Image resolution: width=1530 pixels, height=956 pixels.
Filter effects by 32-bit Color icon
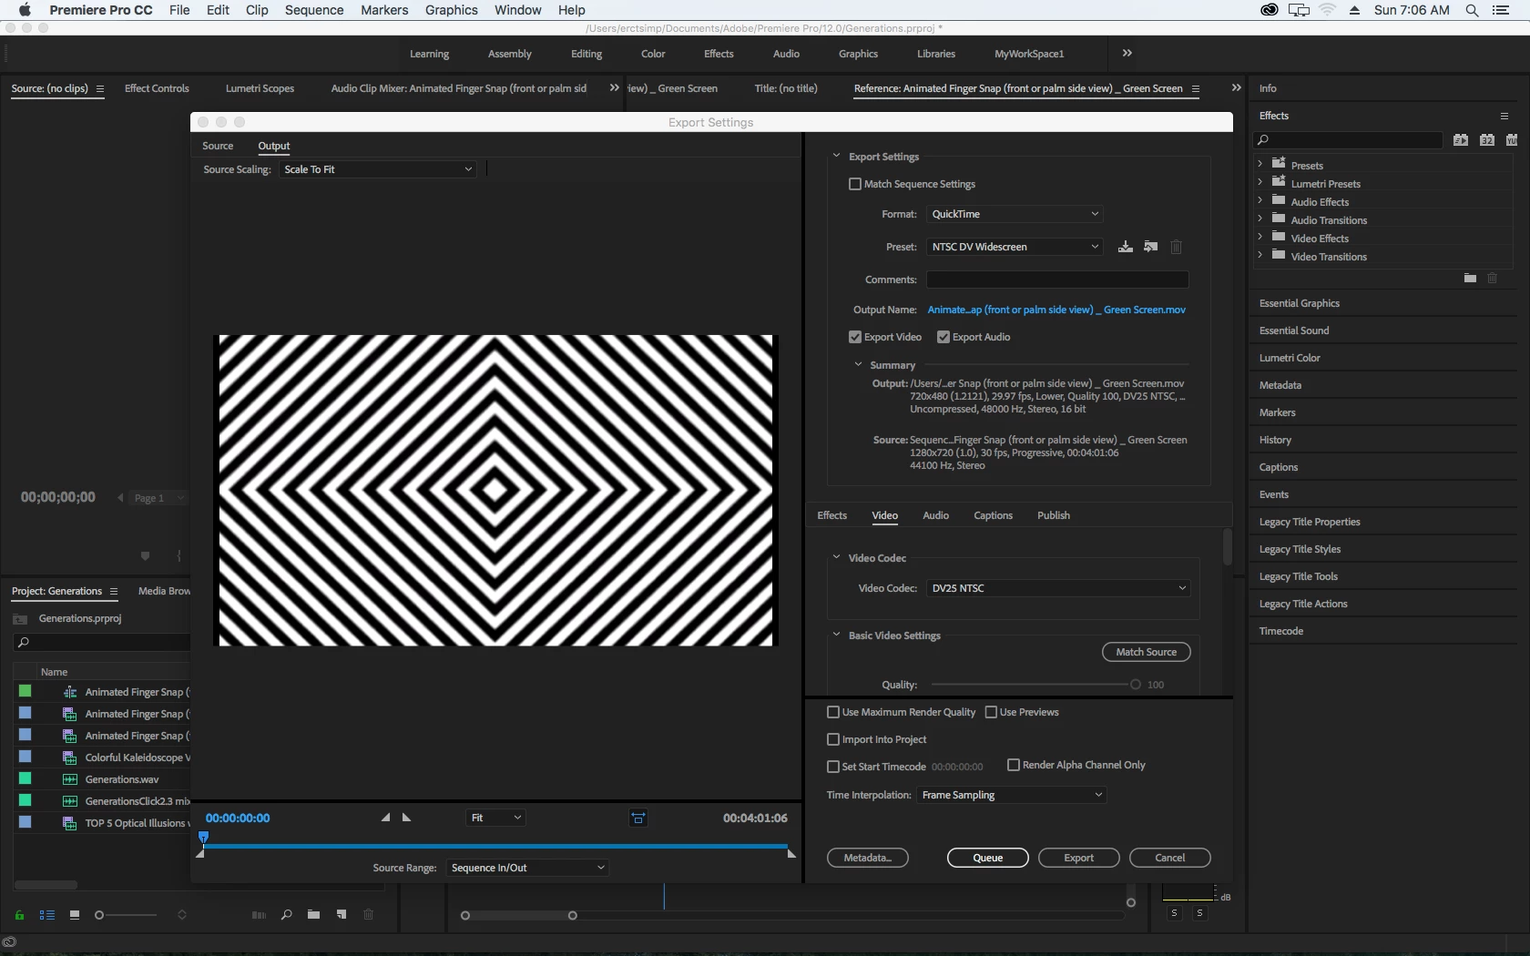point(1487,140)
